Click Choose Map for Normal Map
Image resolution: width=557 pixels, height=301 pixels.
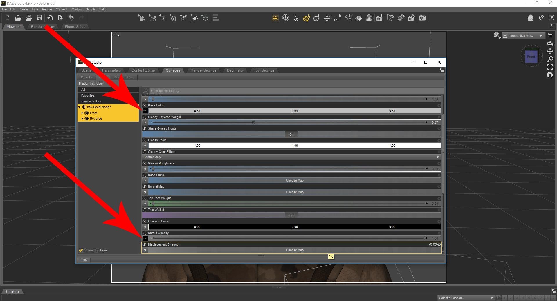[295, 192]
